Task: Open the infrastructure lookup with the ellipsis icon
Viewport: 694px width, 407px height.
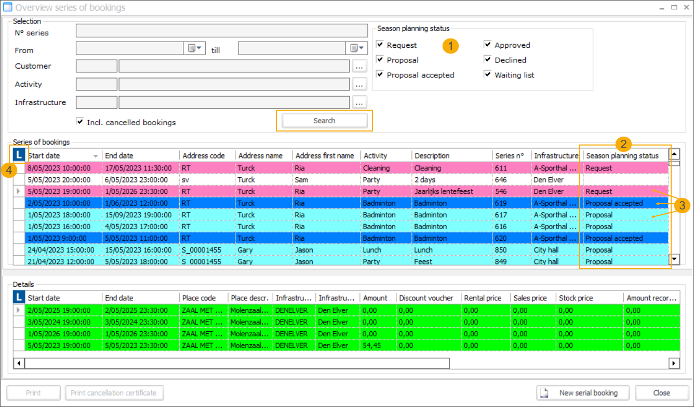Action: coord(359,102)
